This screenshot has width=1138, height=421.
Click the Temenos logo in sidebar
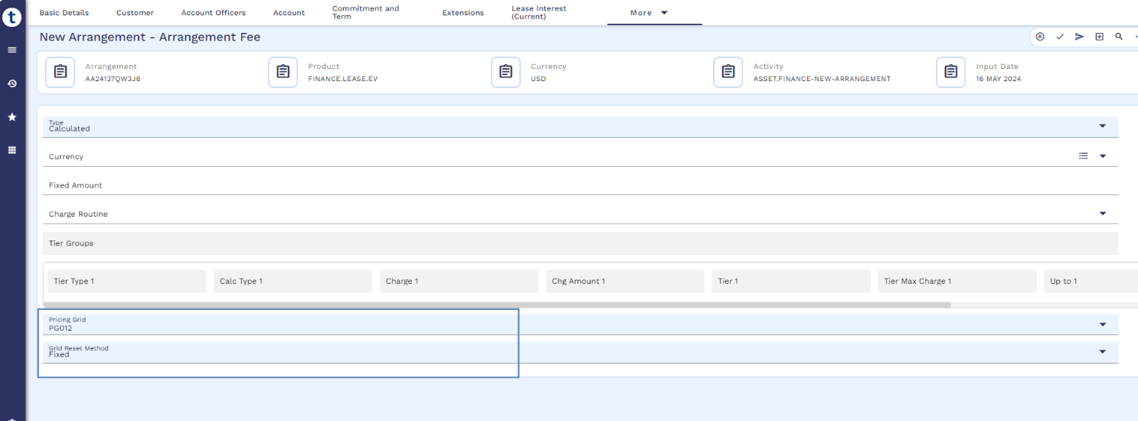coord(12,18)
